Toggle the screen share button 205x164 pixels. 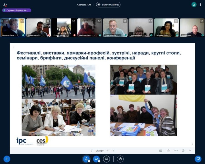click(x=106, y=159)
